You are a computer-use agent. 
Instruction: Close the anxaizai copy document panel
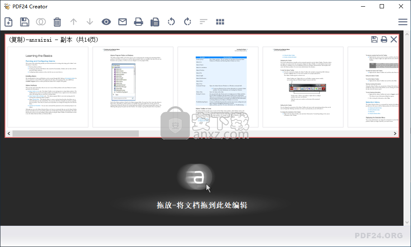pos(393,39)
